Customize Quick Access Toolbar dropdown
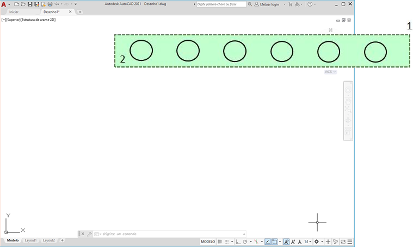Screen dimensions: 413x247 click(x=76, y=4)
